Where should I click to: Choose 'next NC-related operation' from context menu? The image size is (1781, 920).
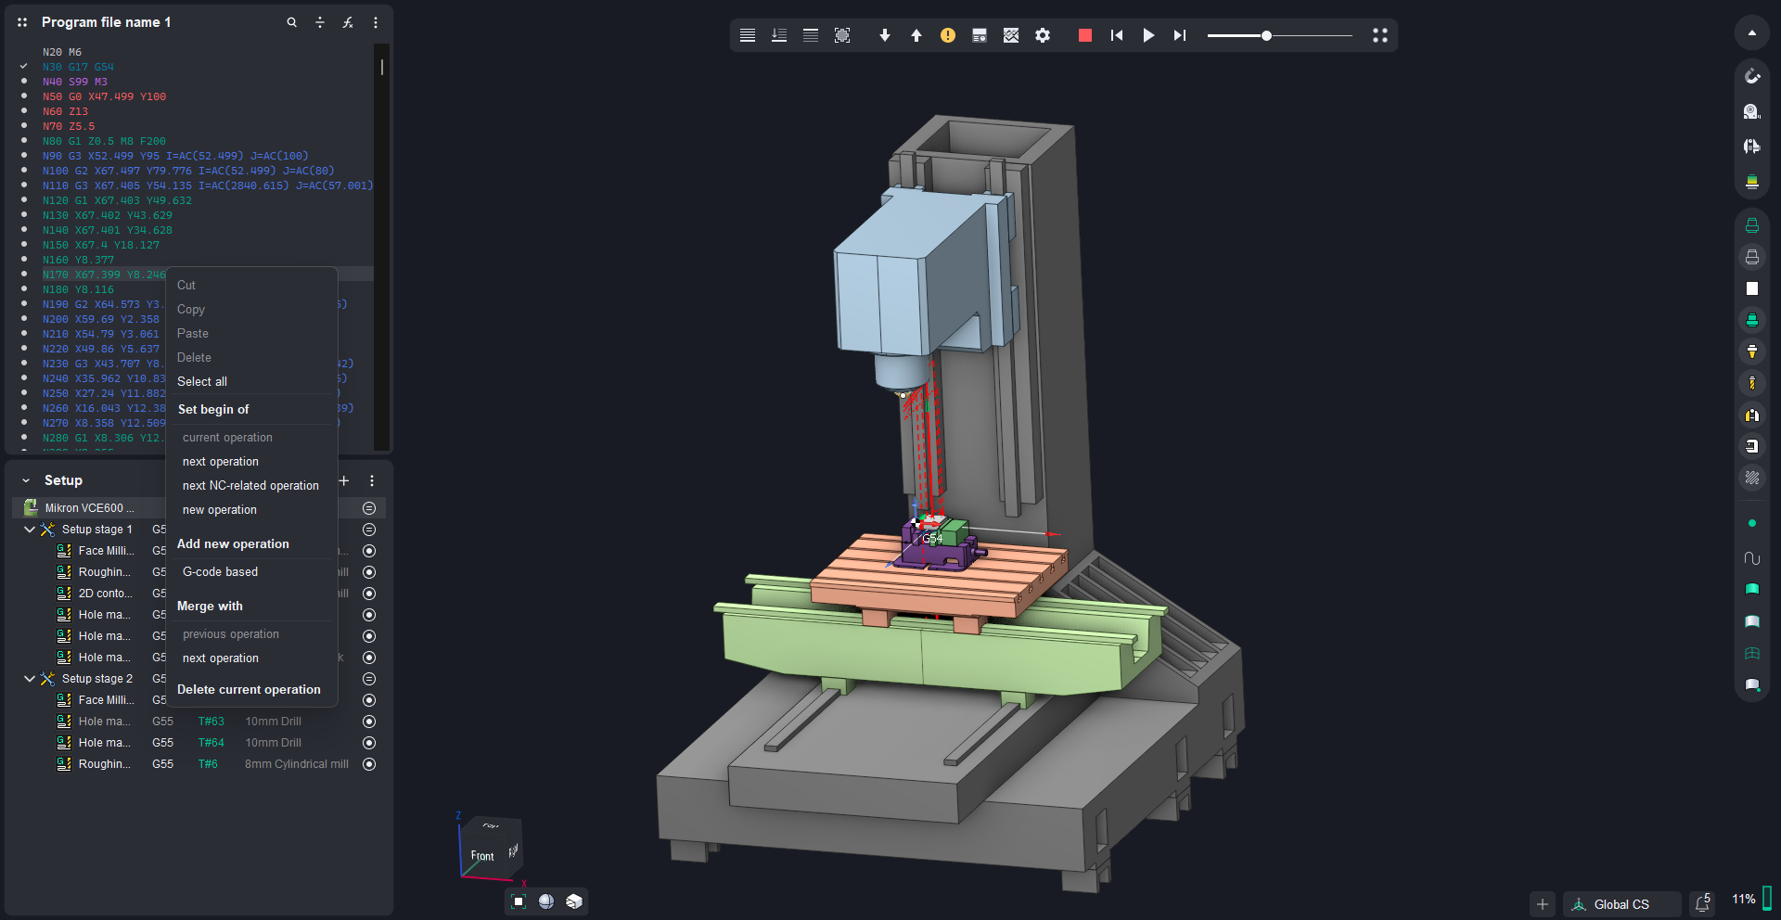250,486
